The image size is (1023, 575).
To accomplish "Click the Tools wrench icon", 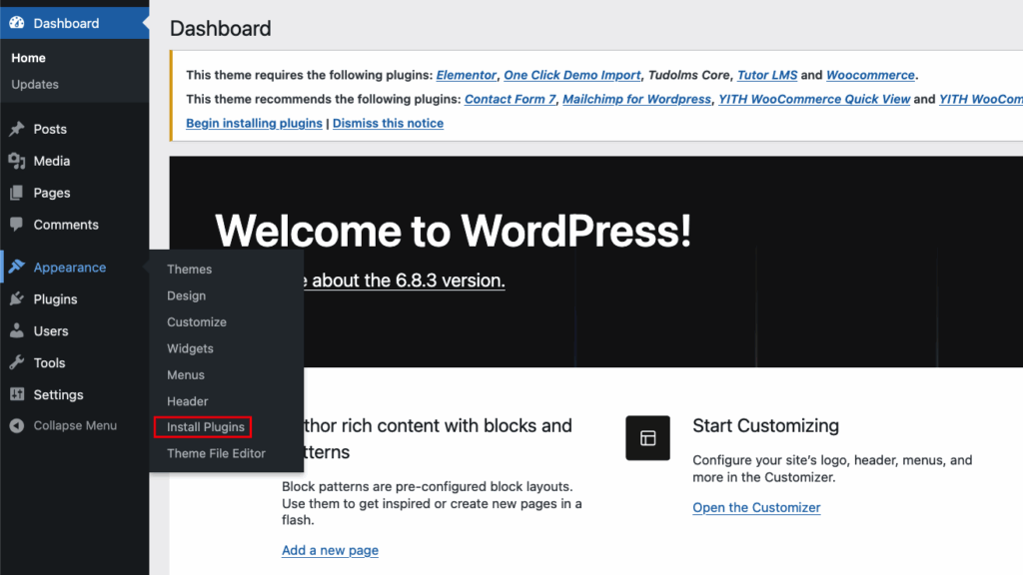I will [17, 363].
